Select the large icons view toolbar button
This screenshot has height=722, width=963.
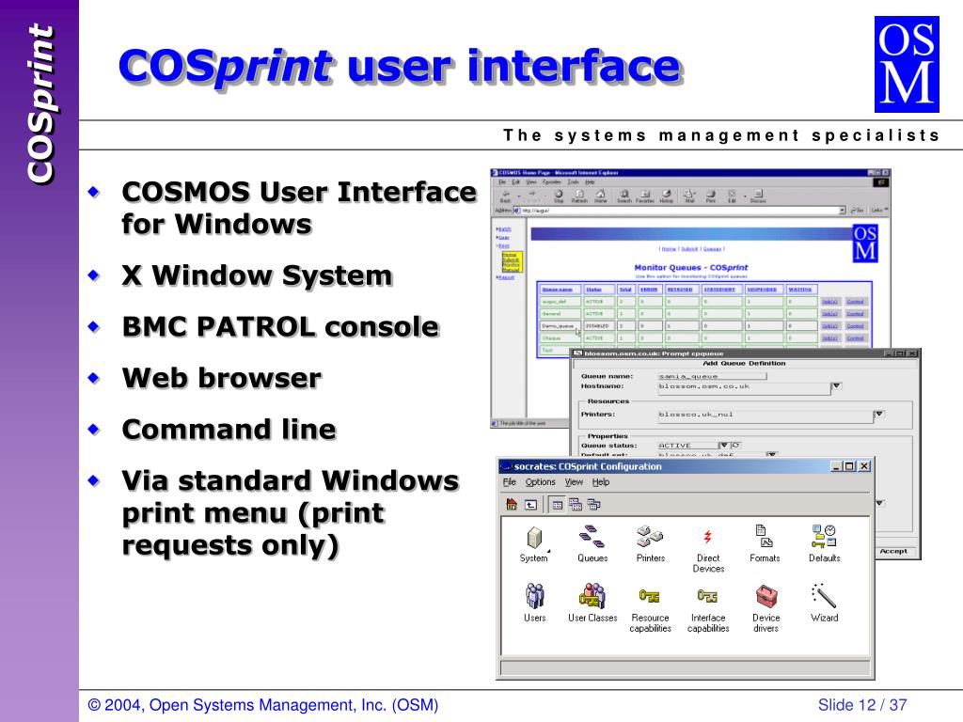click(x=557, y=505)
